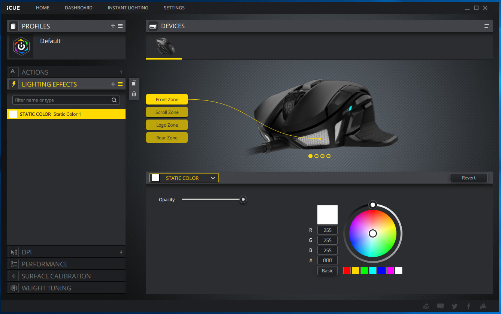Click the iCUE logo
This screenshot has height=314, width=501.
pos(13,8)
